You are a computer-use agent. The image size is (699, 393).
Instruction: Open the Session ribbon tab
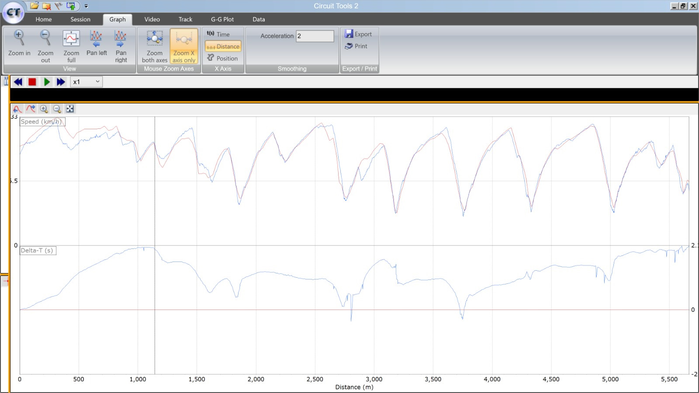click(80, 19)
